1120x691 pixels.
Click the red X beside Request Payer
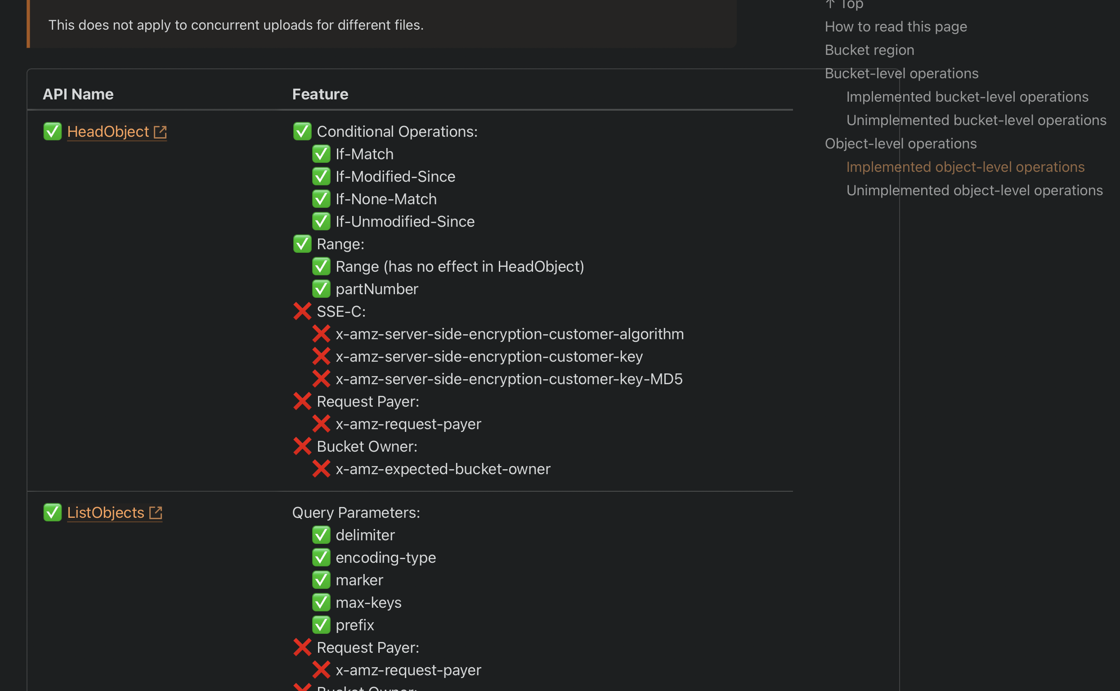click(302, 401)
